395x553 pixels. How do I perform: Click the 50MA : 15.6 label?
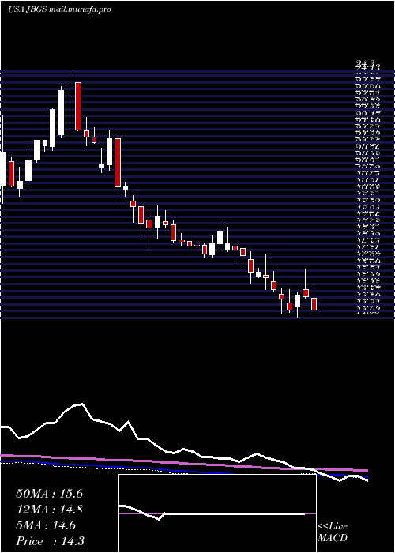(x=49, y=494)
